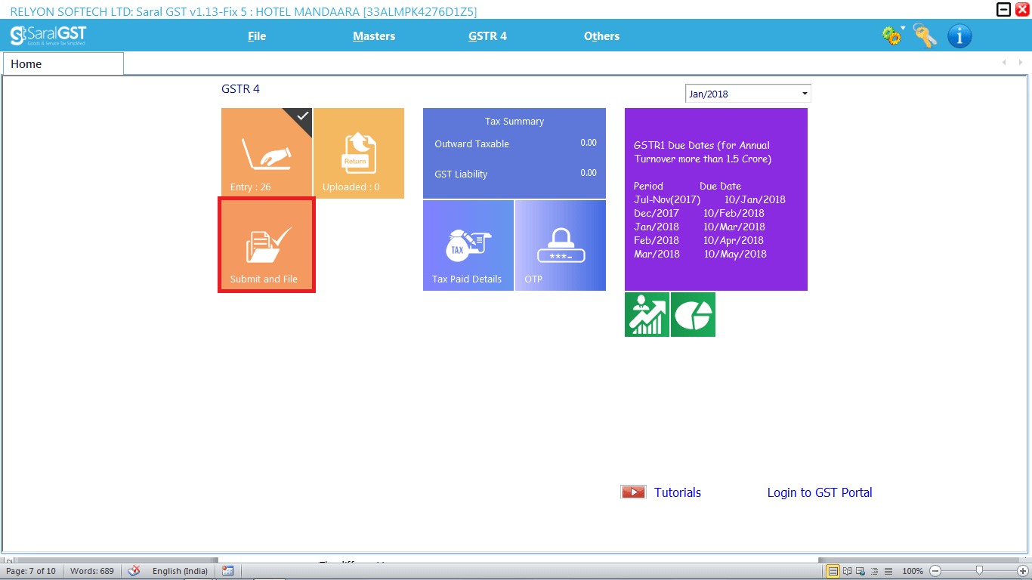Screen dimensions: 1032x580
Task: Click the zoom out minus button
Action: click(935, 571)
